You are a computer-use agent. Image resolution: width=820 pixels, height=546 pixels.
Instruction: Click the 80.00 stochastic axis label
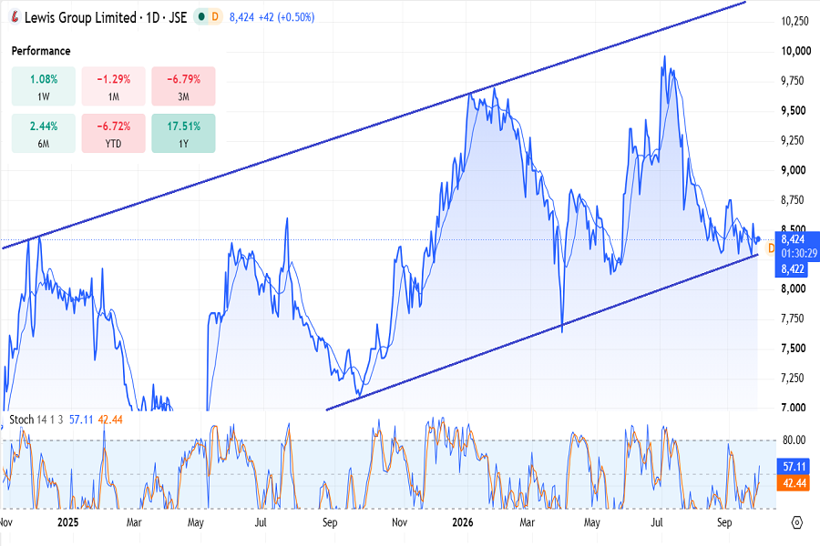(794, 440)
